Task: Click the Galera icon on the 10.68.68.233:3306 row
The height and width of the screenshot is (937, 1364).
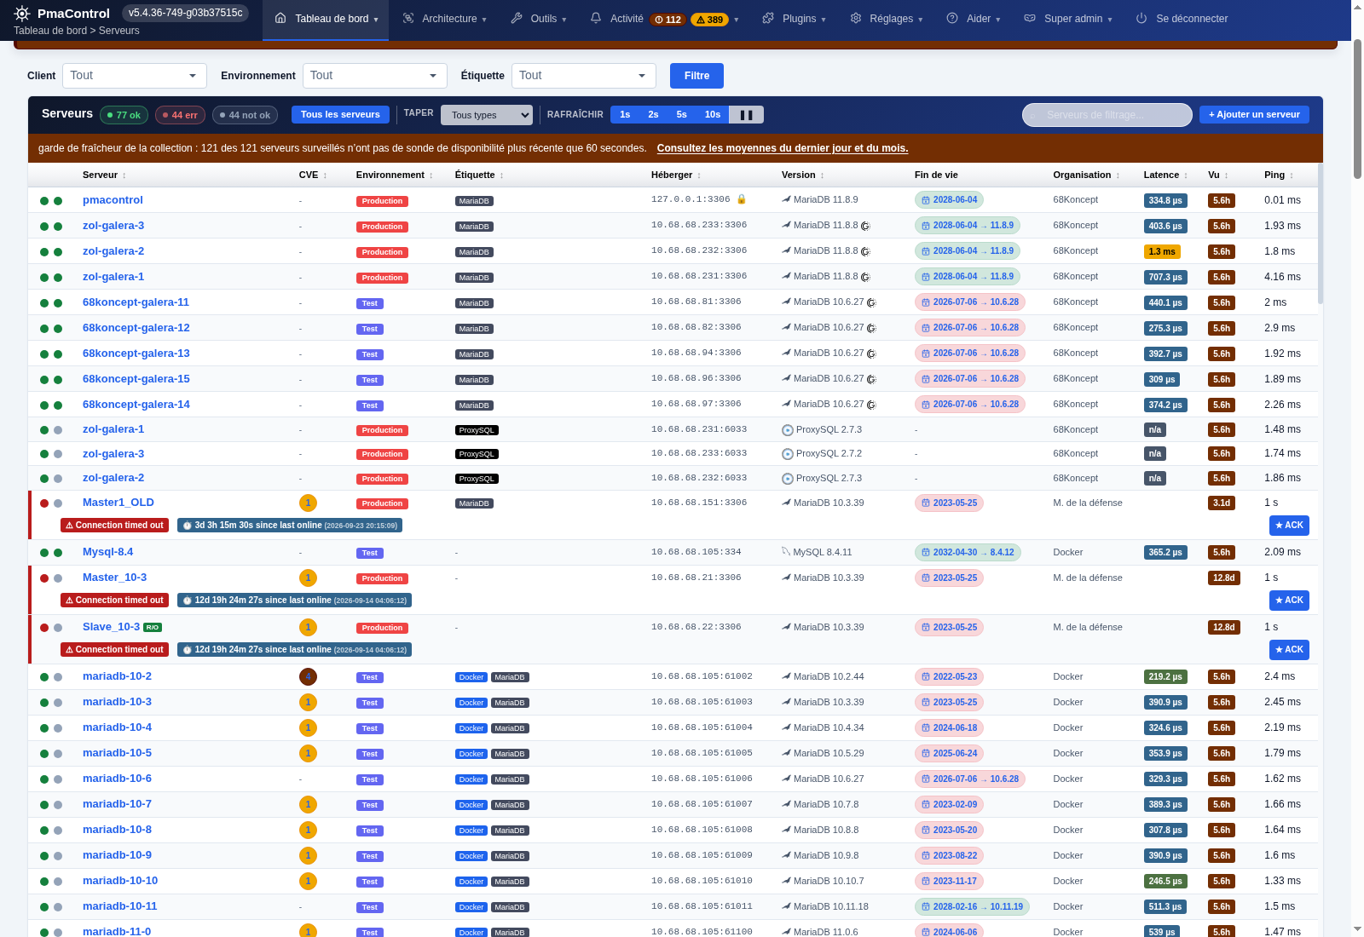Action: [865, 226]
